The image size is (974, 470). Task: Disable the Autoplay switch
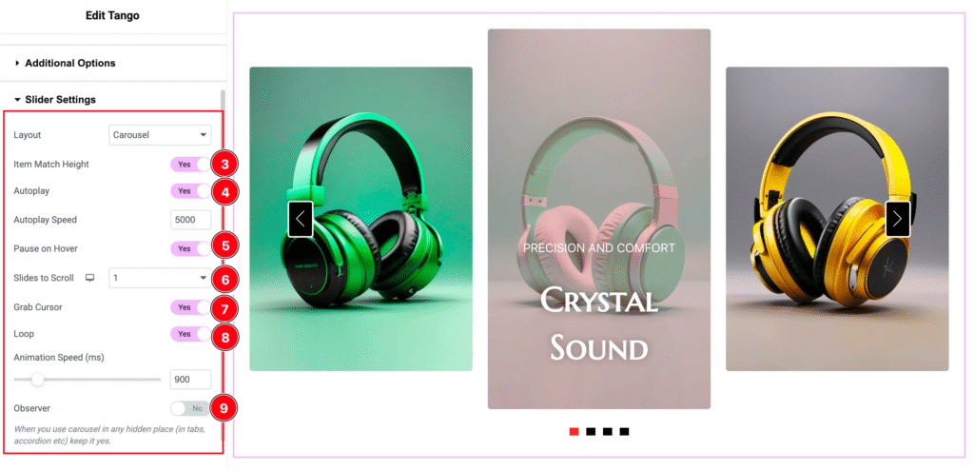click(x=190, y=191)
